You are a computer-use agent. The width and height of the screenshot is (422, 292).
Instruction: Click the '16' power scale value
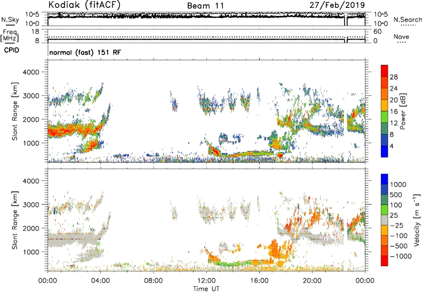click(x=394, y=112)
